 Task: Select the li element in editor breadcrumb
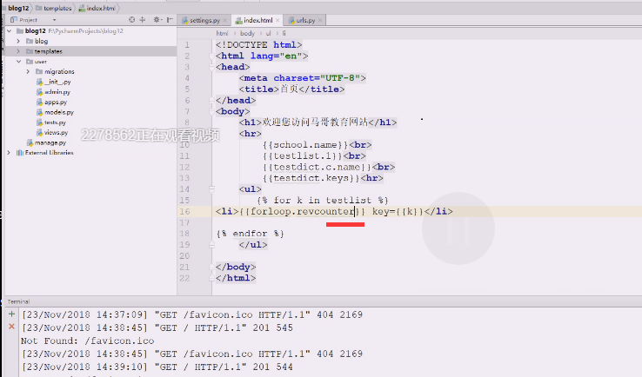coord(284,34)
